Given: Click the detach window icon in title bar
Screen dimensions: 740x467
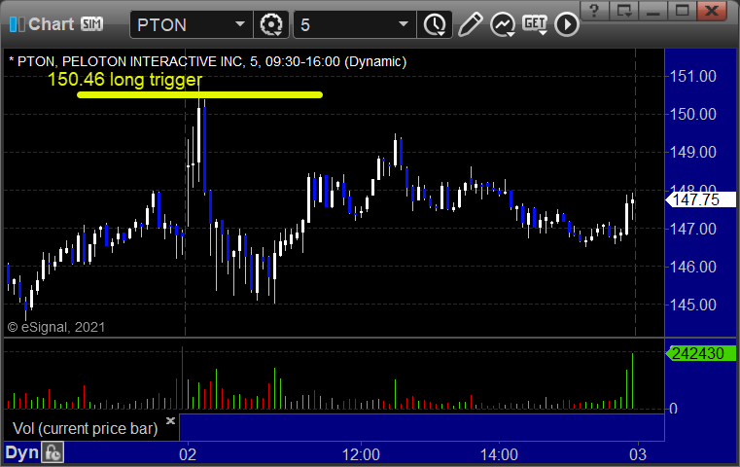Looking at the screenshot, I should [624, 11].
